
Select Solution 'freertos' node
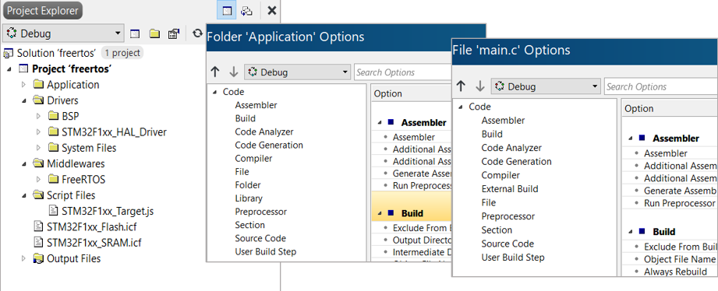coord(56,53)
